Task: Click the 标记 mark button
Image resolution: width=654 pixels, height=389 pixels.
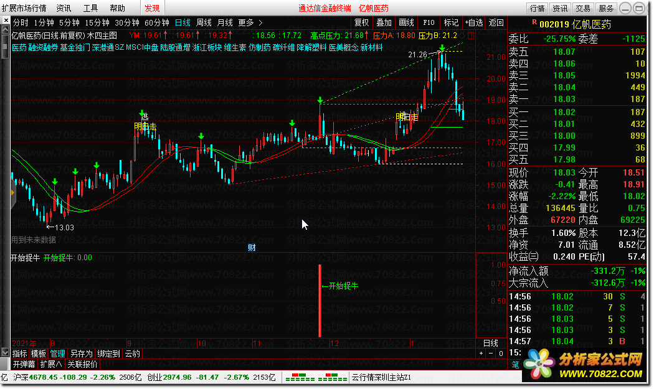Action: coord(451,22)
